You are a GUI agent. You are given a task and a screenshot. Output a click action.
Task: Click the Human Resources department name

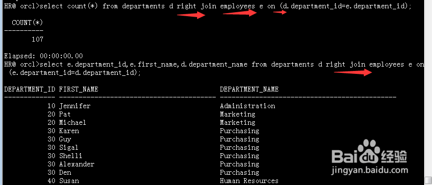click(x=249, y=181)
